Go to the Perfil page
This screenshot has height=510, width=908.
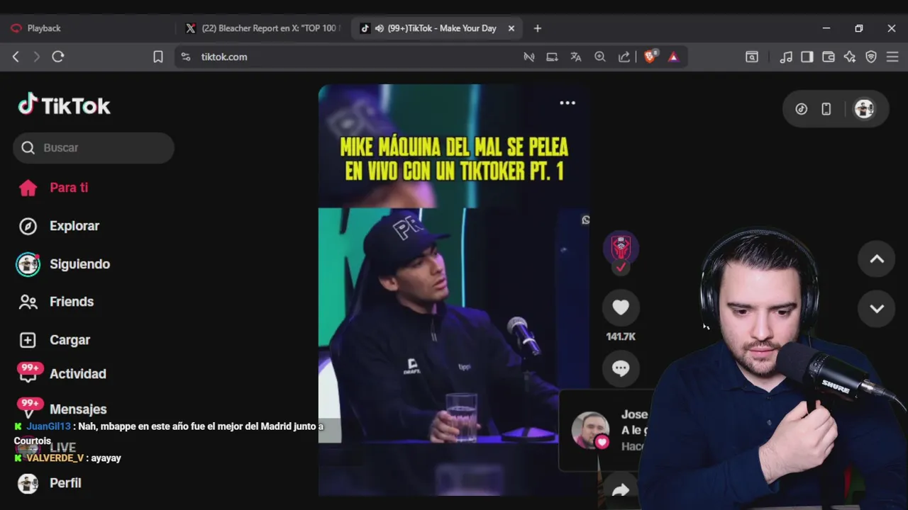pyautogui.click(x=65, y=483)
